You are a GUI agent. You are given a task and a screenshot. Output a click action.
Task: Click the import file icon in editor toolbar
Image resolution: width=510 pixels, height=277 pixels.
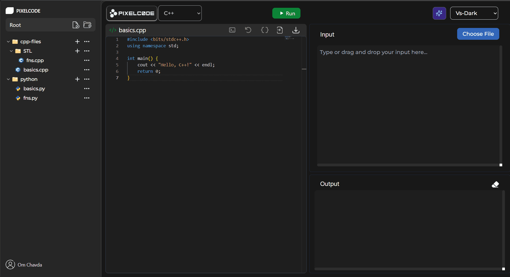coord(280,30)
